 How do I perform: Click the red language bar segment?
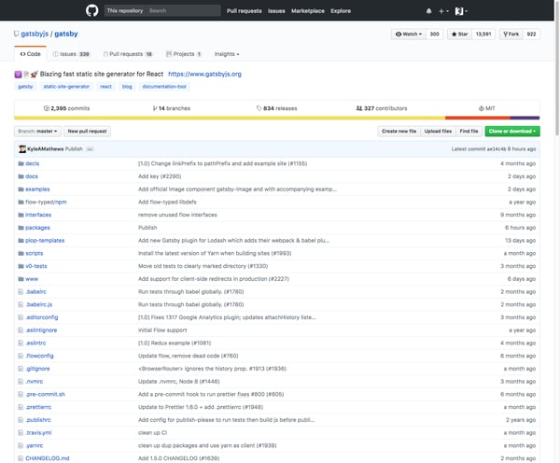click(x=478, y=118)
